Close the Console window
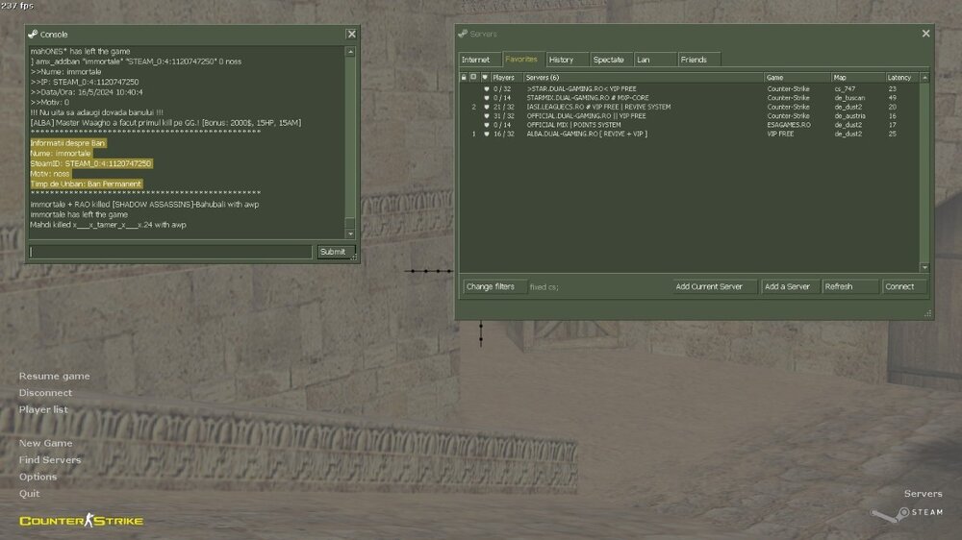Image resolution: width=962 pixels, height=540 pixels. tap(351, 35)
